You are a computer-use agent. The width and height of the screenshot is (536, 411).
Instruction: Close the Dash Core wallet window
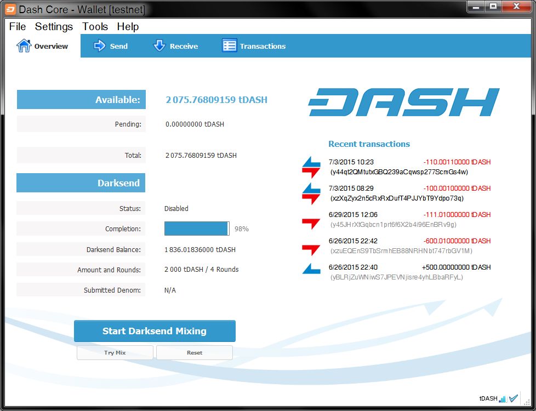click(x=517, y=7)
